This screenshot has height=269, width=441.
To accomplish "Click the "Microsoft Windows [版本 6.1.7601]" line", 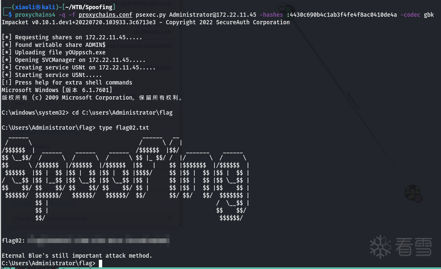I will [57, 90].
